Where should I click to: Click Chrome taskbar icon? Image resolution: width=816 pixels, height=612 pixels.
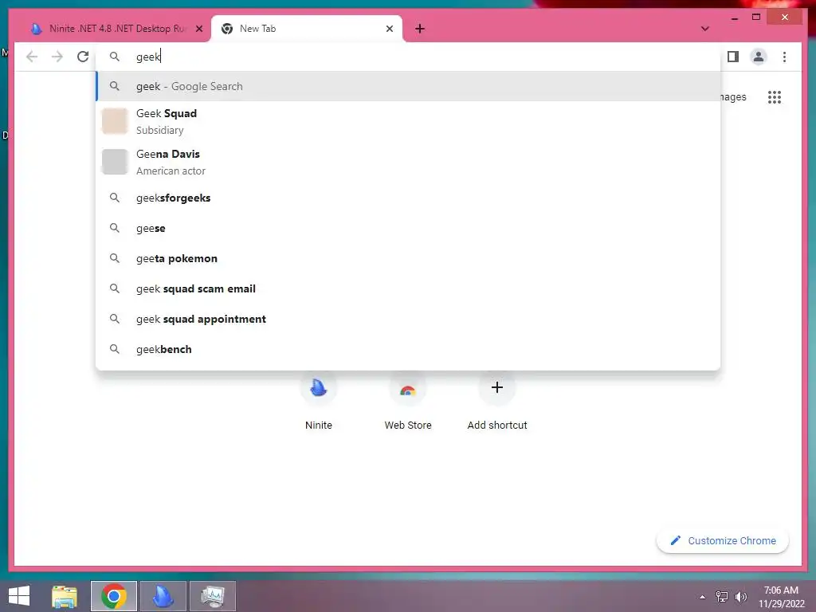click(x=114, y=596)
